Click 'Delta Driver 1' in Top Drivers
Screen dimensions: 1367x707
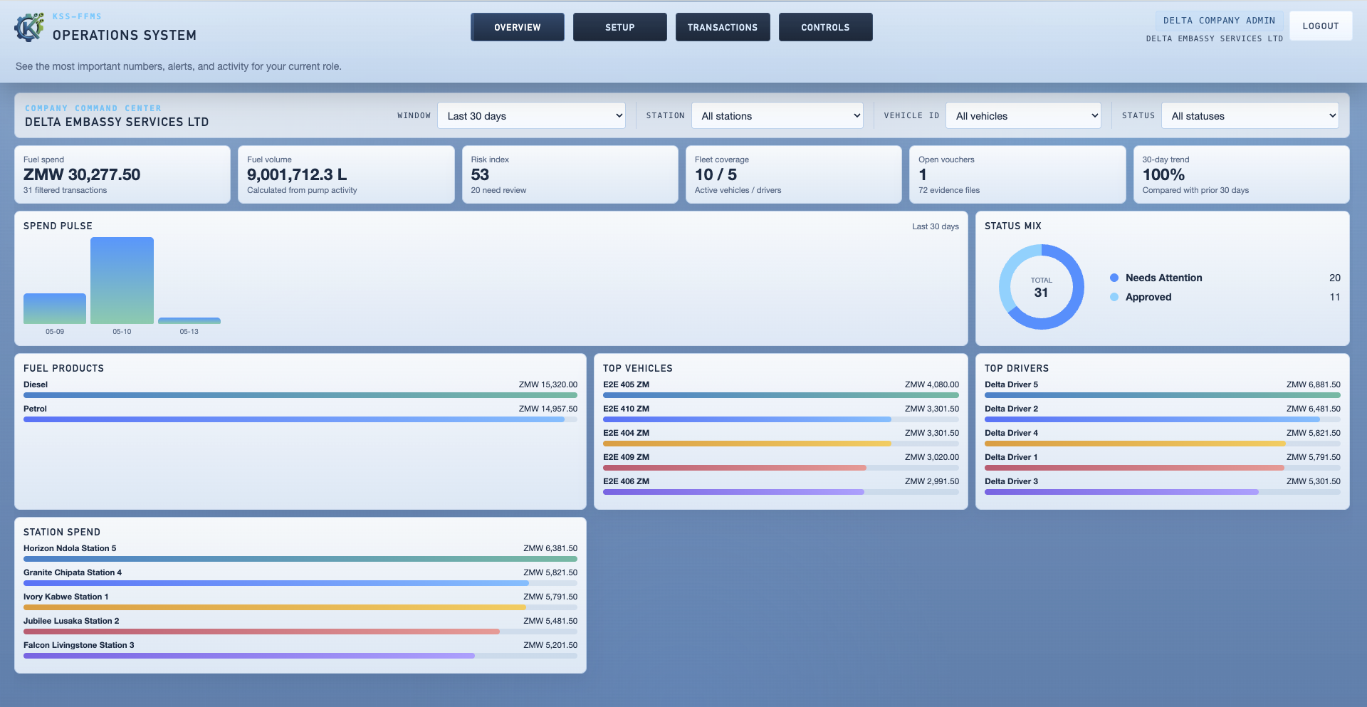pyautogui.click(x=1011, y=457)
